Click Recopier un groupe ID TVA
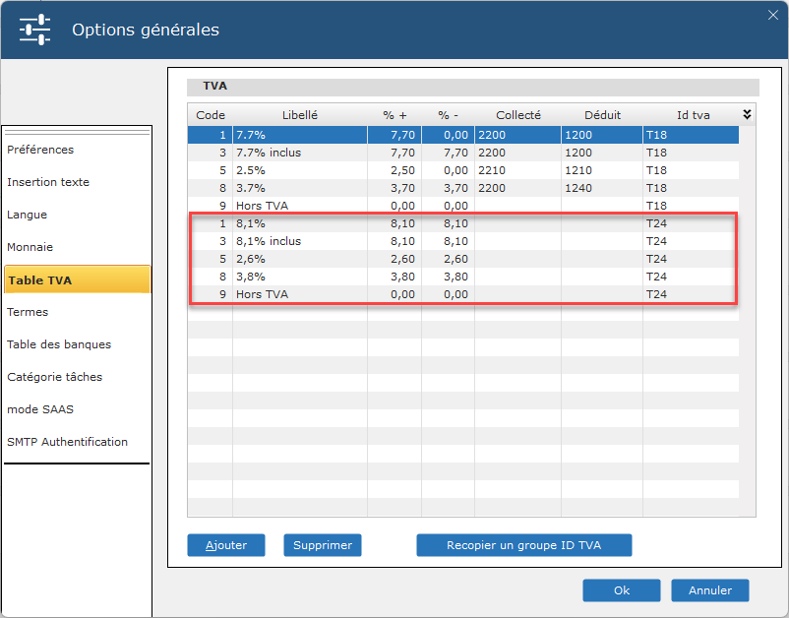The width and height of the screenshot is (789, 618). coord(524,544)
